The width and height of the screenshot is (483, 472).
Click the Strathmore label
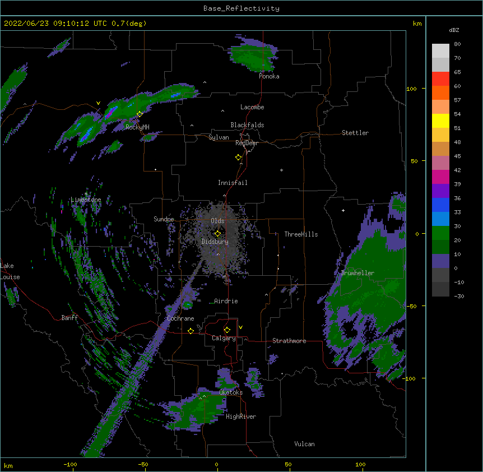click(x=289, y=341)
